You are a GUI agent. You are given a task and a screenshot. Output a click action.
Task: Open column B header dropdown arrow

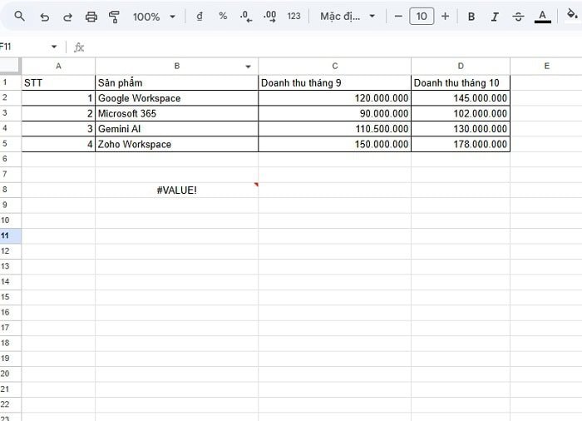point(248,67)
